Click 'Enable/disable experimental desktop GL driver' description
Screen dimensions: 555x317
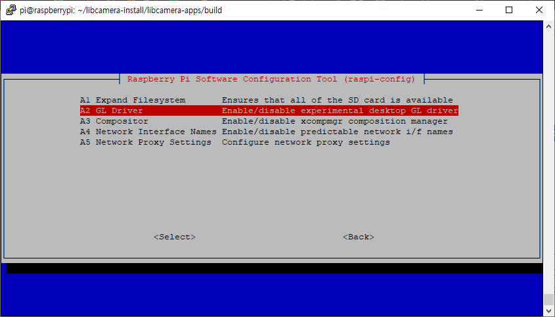[x=340, y=110]
